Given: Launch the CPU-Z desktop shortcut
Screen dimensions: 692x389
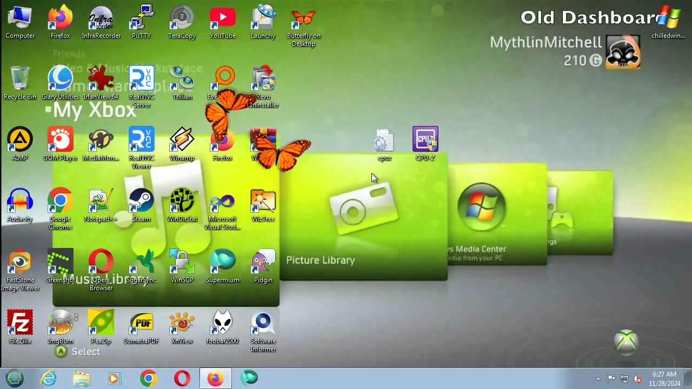Looking at the screenshot, I should tap(425, 145).
